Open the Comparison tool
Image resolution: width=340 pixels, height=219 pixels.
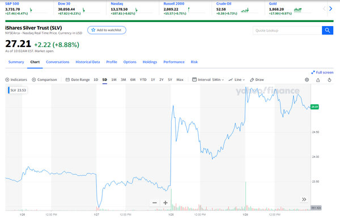[x=44, y=80]
